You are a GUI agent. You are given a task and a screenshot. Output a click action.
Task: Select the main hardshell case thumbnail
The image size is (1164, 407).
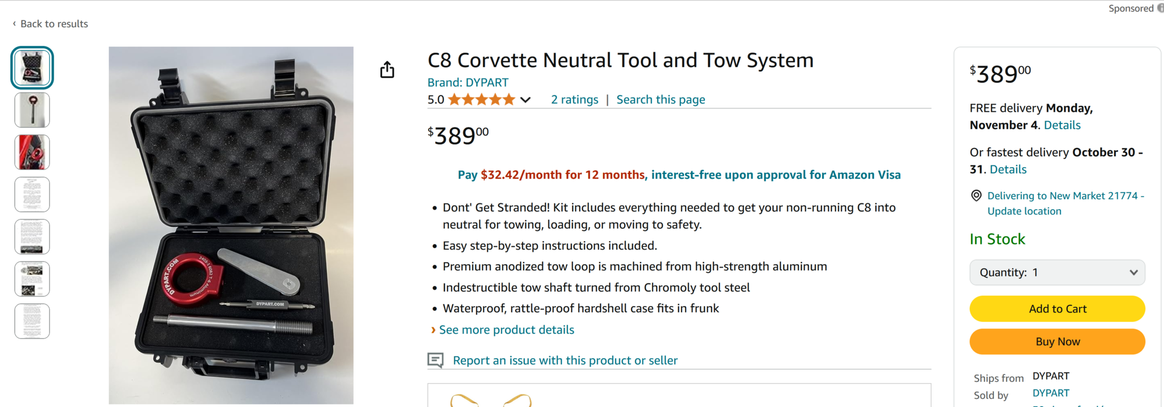(x=32, y=68)
